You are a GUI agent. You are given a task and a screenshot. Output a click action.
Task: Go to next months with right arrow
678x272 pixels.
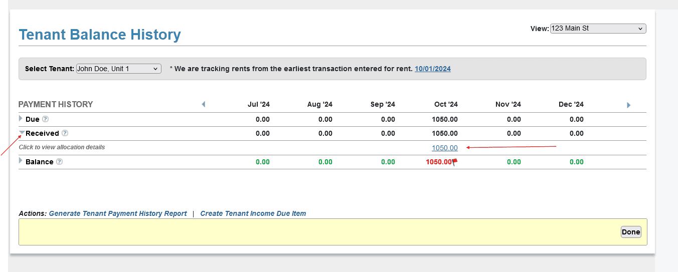click(628, 105)
